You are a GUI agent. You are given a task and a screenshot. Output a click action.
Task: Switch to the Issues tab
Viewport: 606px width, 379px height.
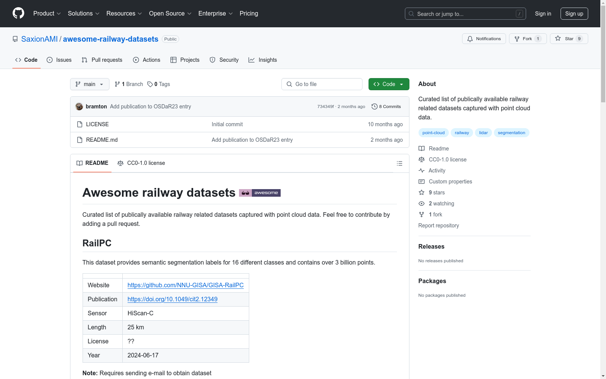tap(59, 60)
